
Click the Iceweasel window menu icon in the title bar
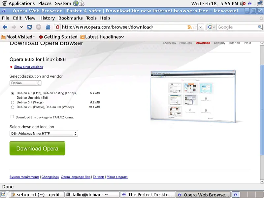[4, 11]
